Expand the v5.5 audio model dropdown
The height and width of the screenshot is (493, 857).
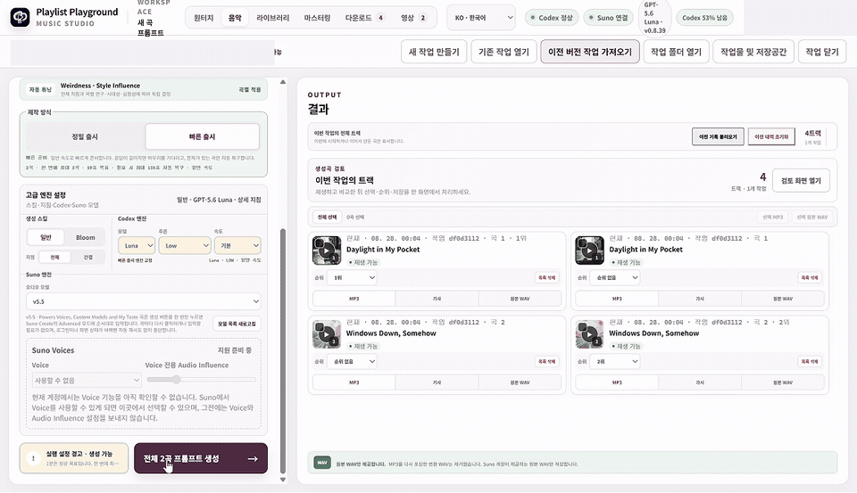143,301
